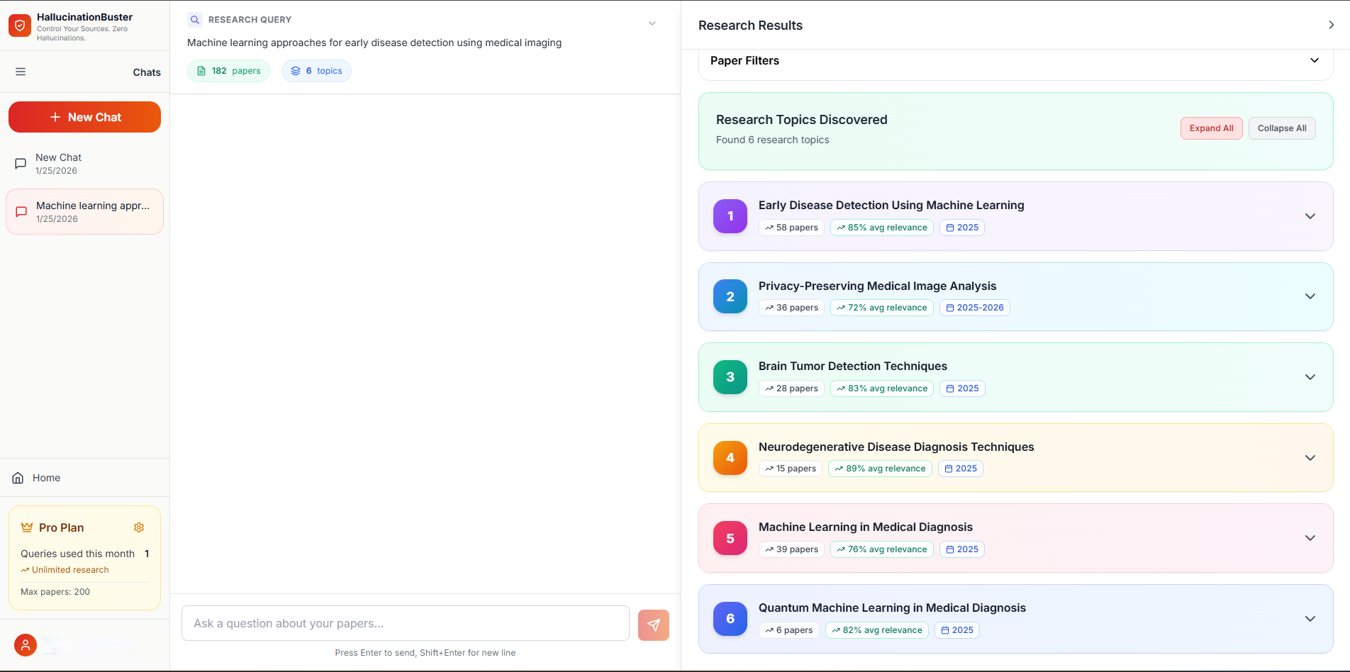Expand the Early Disease Detection topic

pos(1310,216)
